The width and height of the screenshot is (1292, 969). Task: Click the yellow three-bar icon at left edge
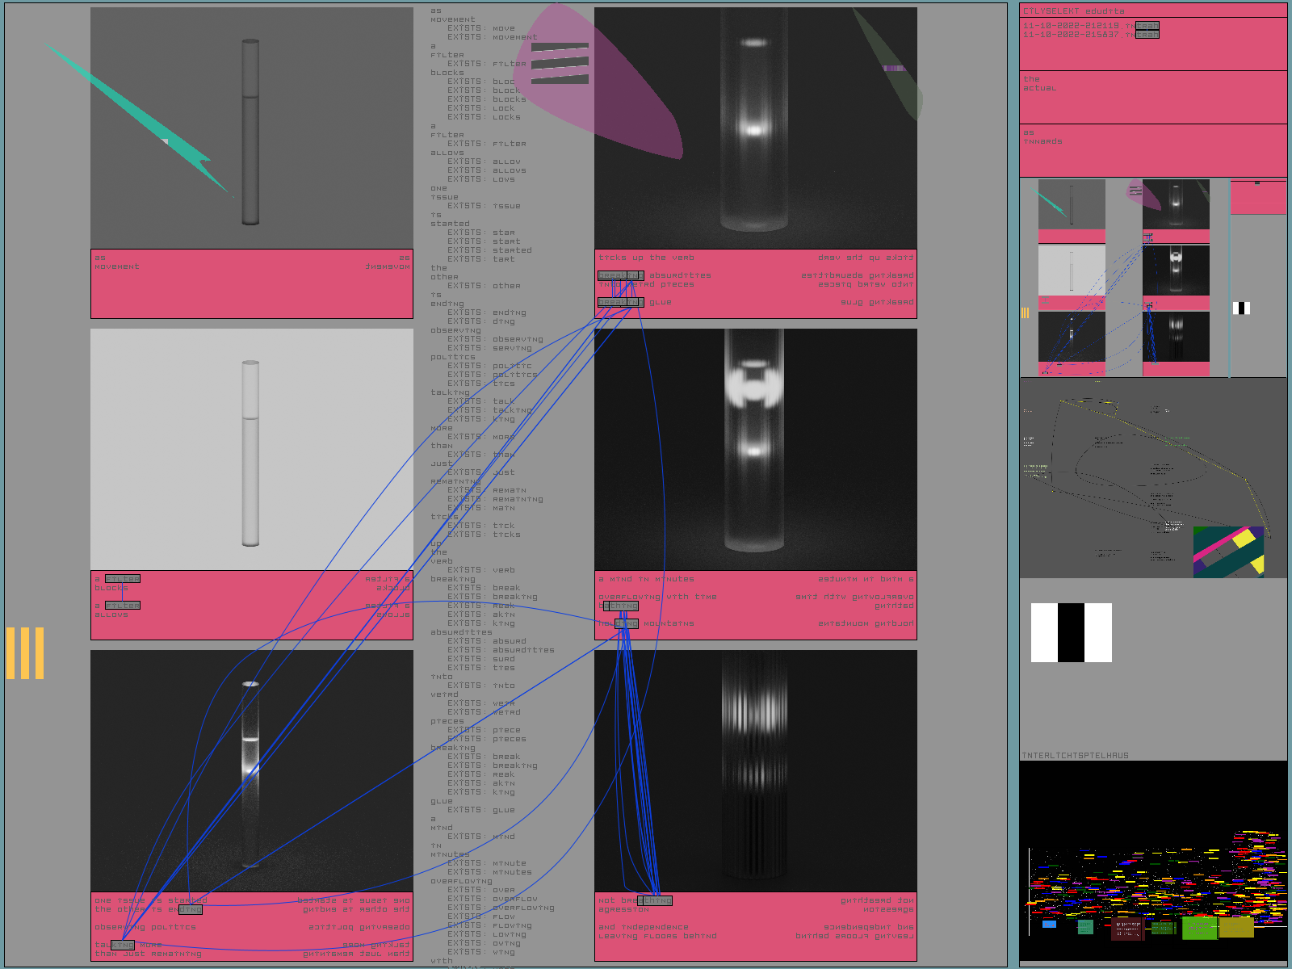pos(25,653)
